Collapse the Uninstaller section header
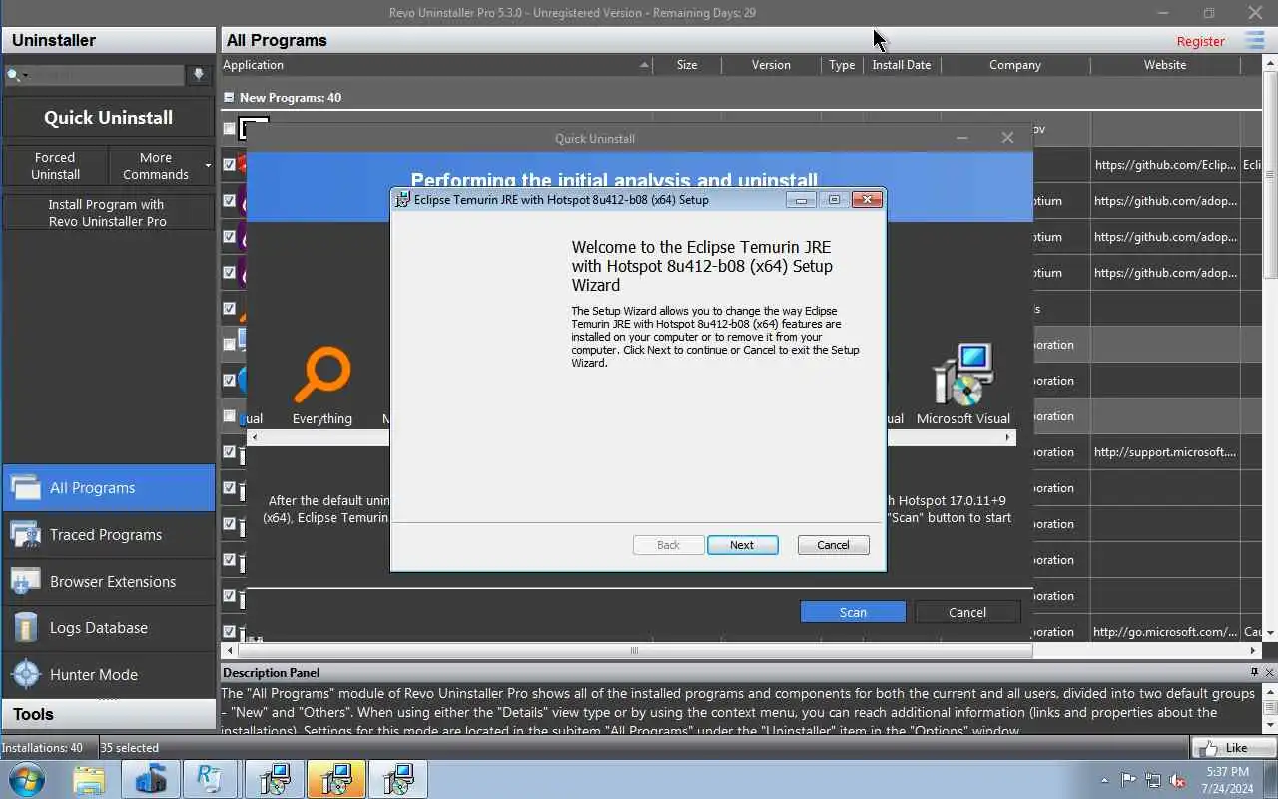This screenshot has height=799, width=1278. click(x=108, y=40)
